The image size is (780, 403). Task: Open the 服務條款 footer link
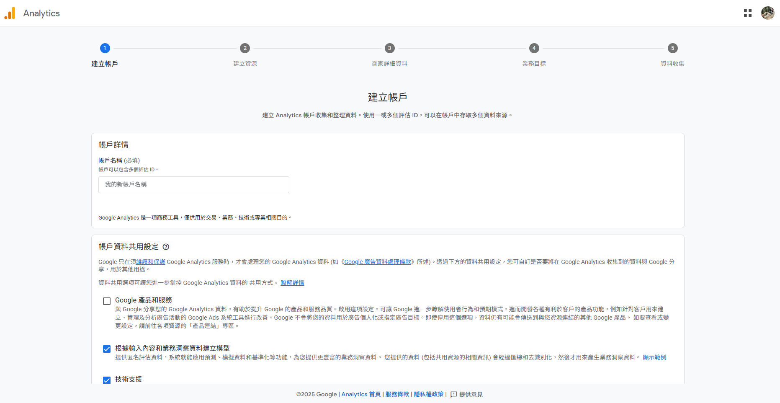click(397, 394)
